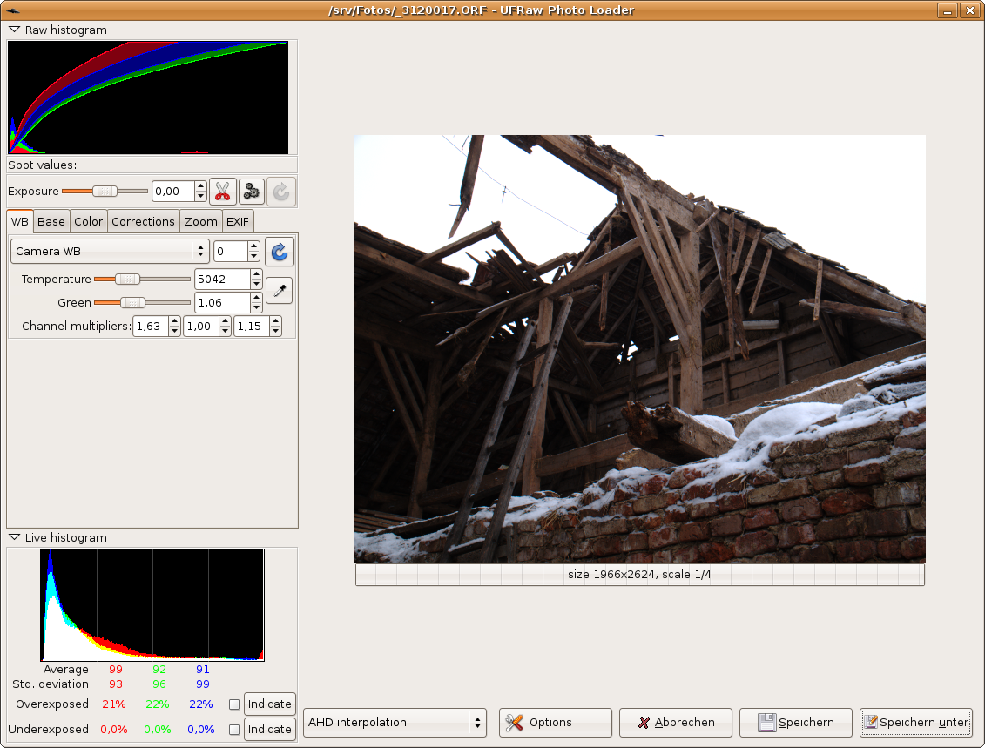Click the Speichern unter save-as button
The image size is (985, 748).
pyautogui.click(x=915, y=722)
